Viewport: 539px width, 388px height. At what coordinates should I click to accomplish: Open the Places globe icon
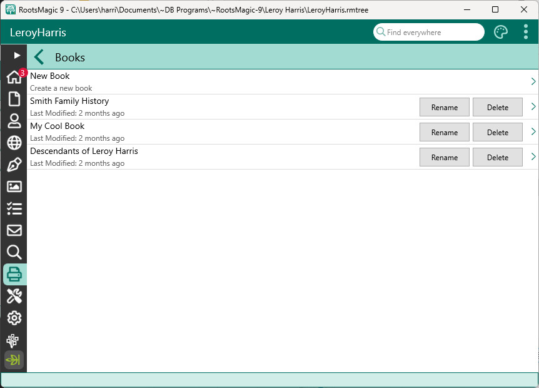point(14,143)
